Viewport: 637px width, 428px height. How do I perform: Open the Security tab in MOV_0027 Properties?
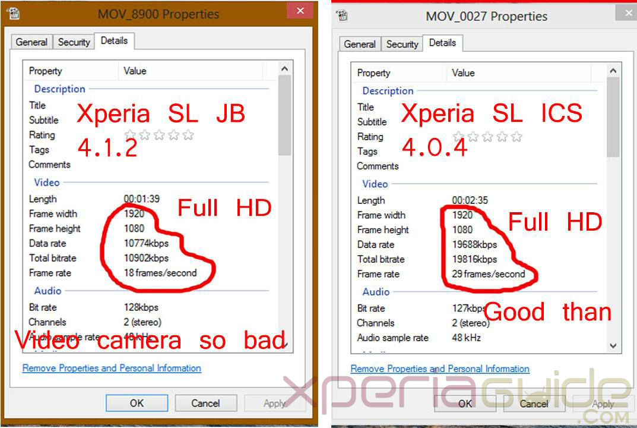point(402,44)
